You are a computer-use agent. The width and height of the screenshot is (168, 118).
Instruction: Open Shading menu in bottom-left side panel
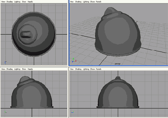[x=9, y=69]
